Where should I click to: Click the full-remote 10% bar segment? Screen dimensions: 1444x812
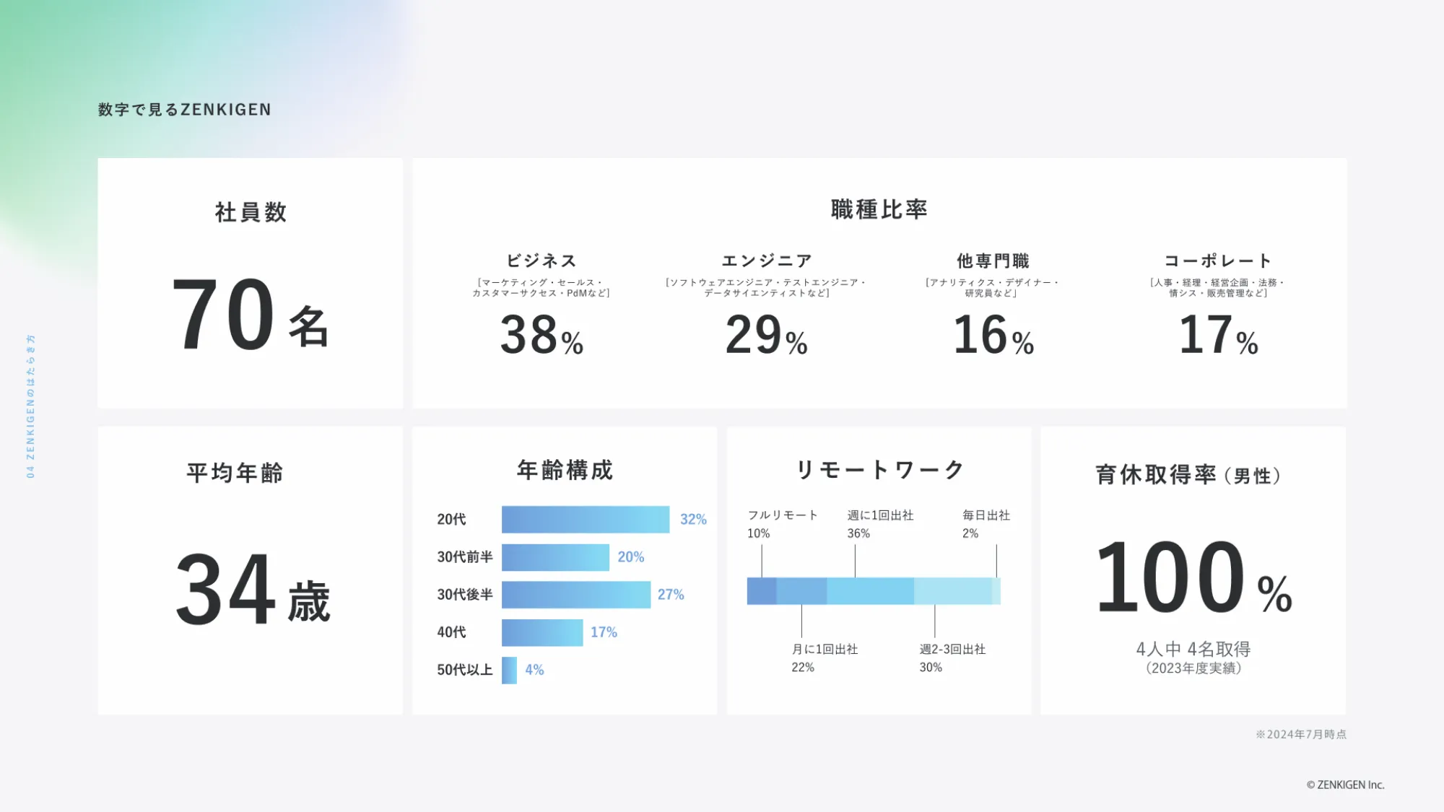coord(762,591)
